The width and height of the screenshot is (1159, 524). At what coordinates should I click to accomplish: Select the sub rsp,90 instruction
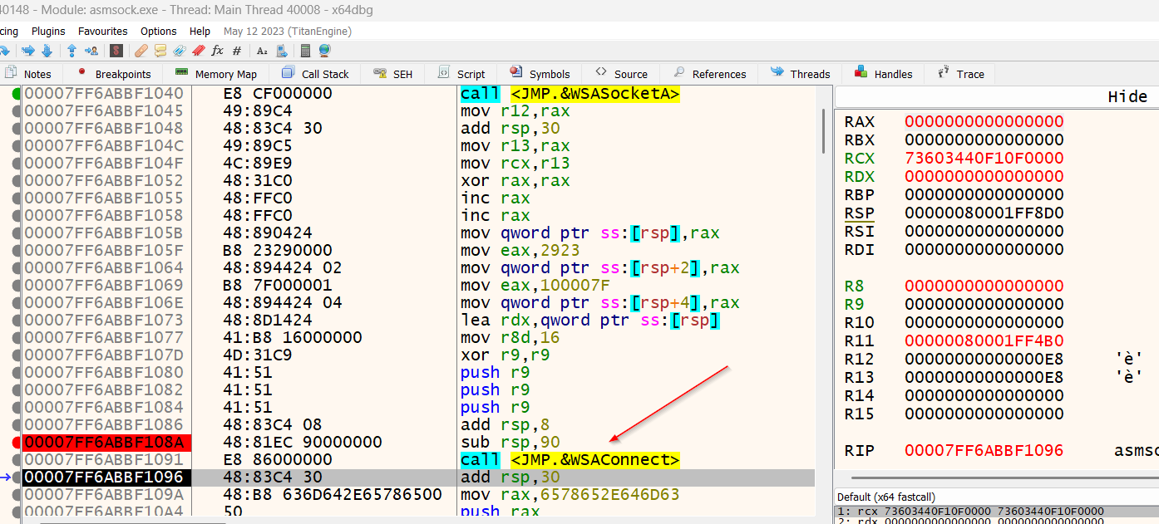(510, 442)
